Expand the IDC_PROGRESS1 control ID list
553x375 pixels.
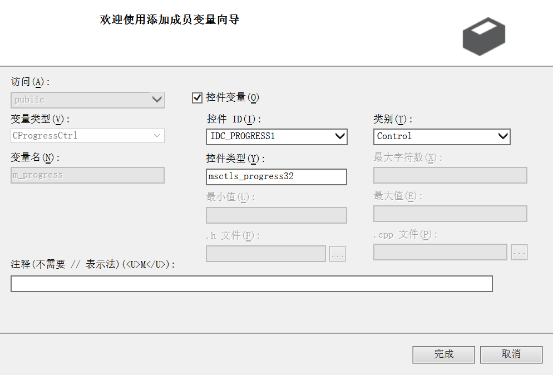[339, 136]
